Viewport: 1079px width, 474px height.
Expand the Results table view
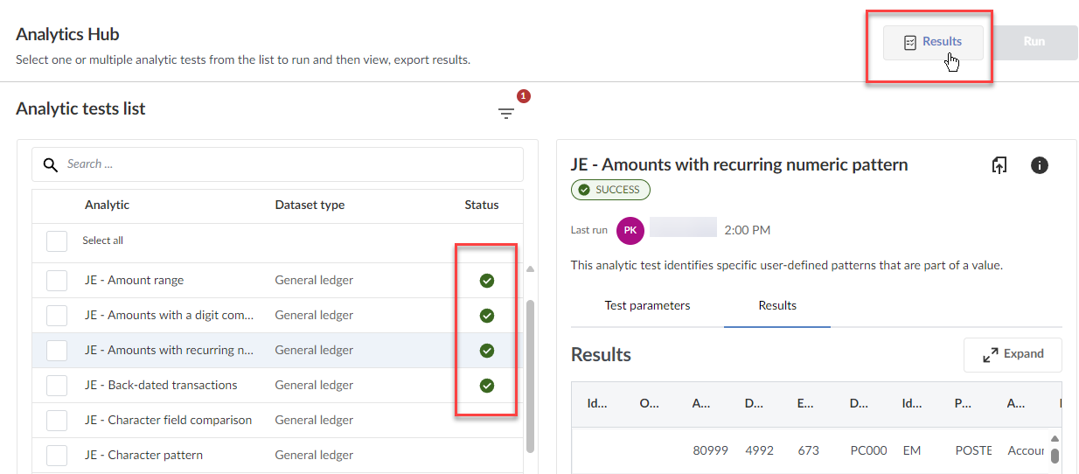(x=1013, y=354)
